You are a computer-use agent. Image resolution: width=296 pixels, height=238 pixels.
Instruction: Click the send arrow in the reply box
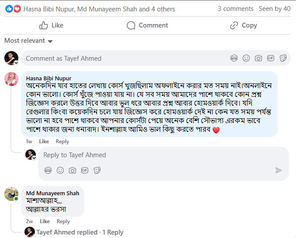(x=279, y=170)
